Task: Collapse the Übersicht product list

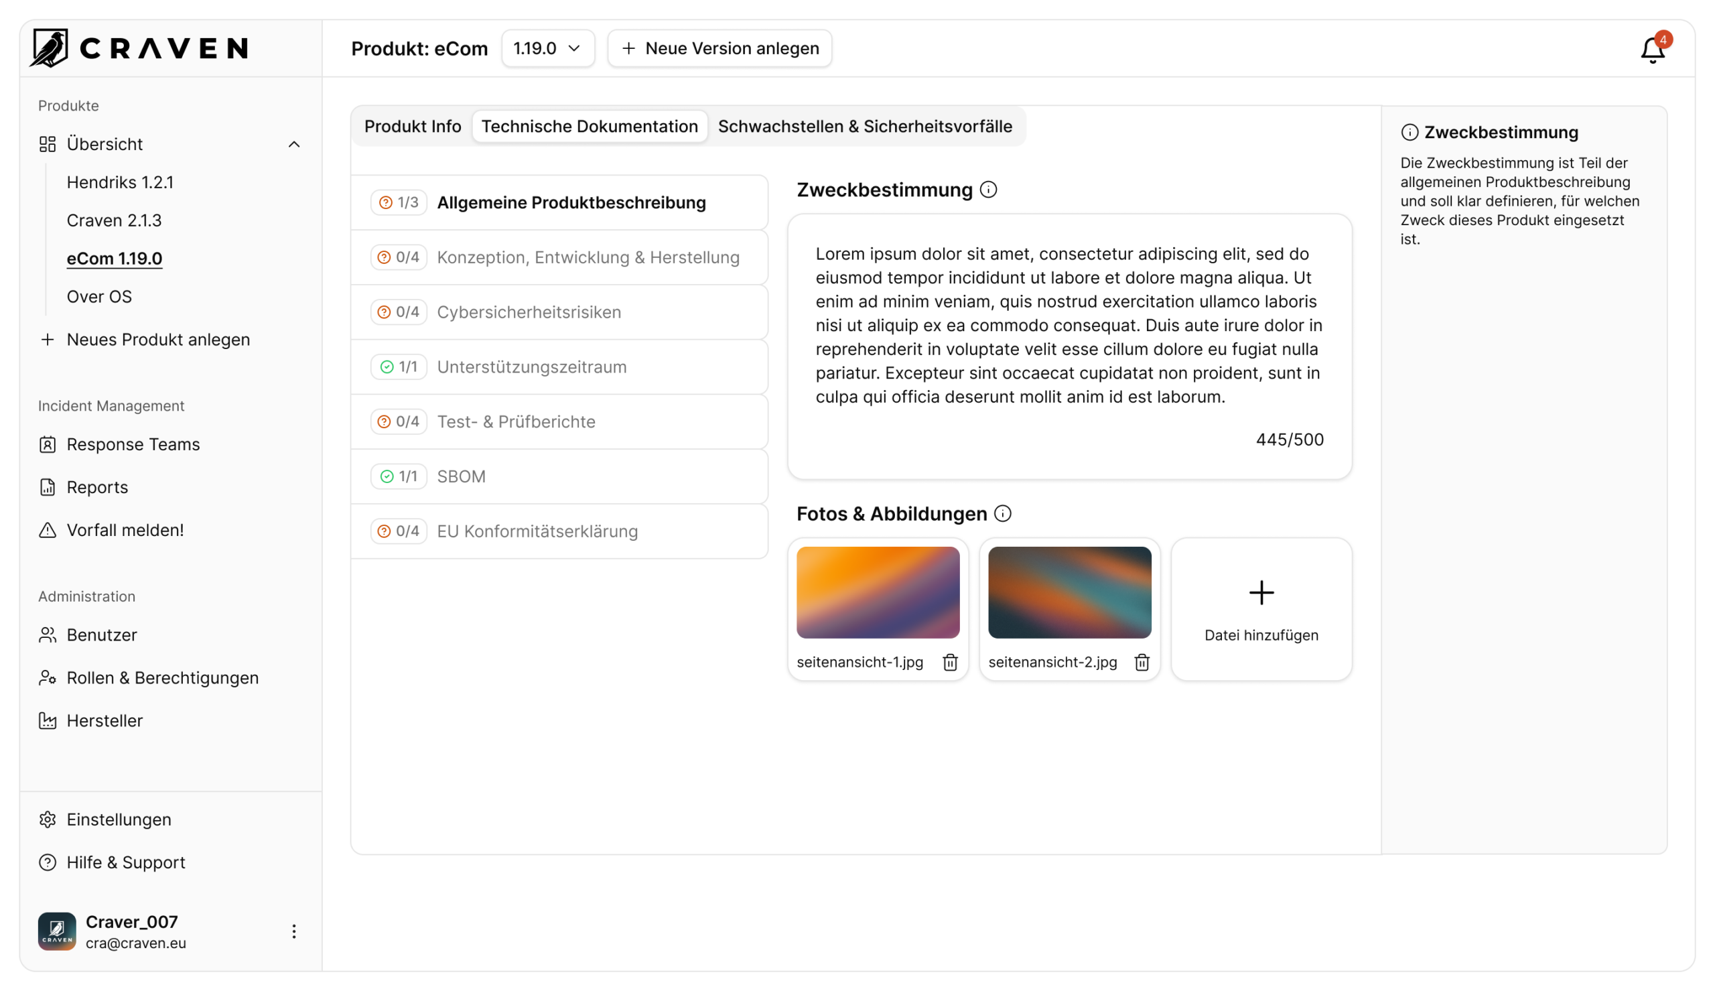Action: coord(294,144)
